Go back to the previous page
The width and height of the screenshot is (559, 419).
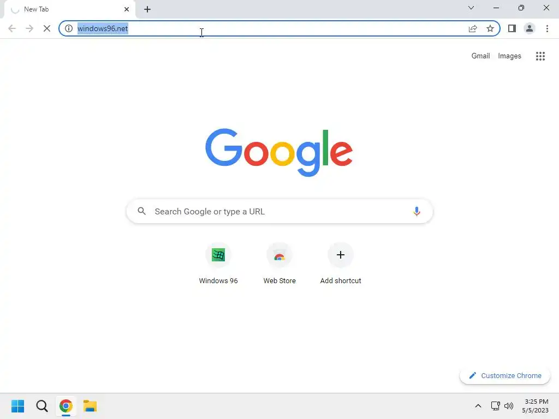click(12, 28)
